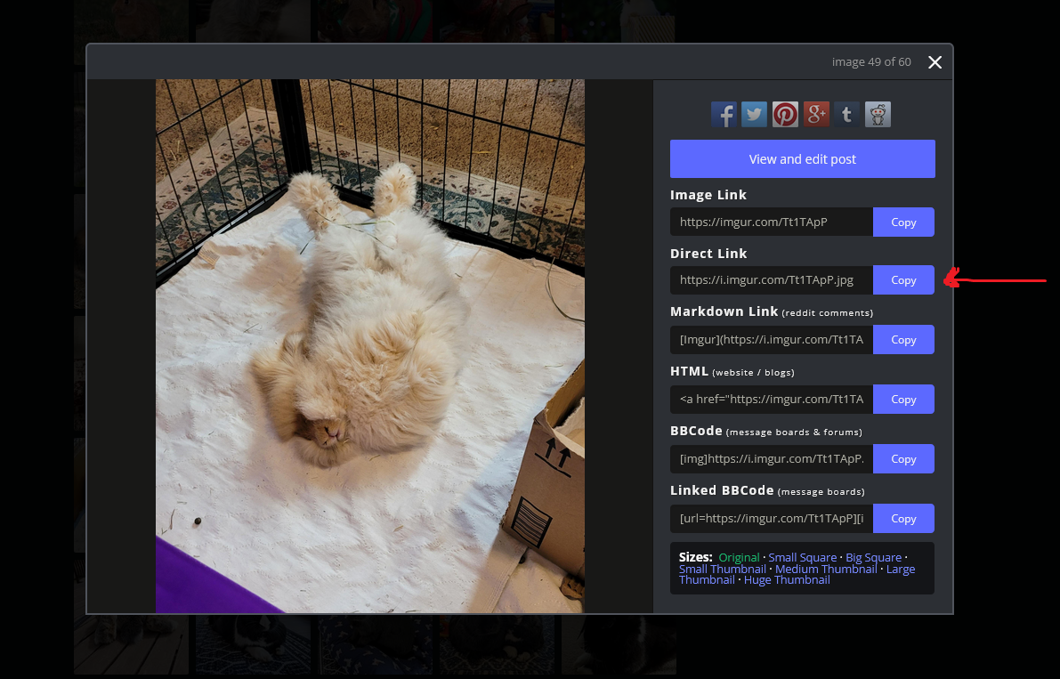Copy the BBCode for forums

(903, 459)
